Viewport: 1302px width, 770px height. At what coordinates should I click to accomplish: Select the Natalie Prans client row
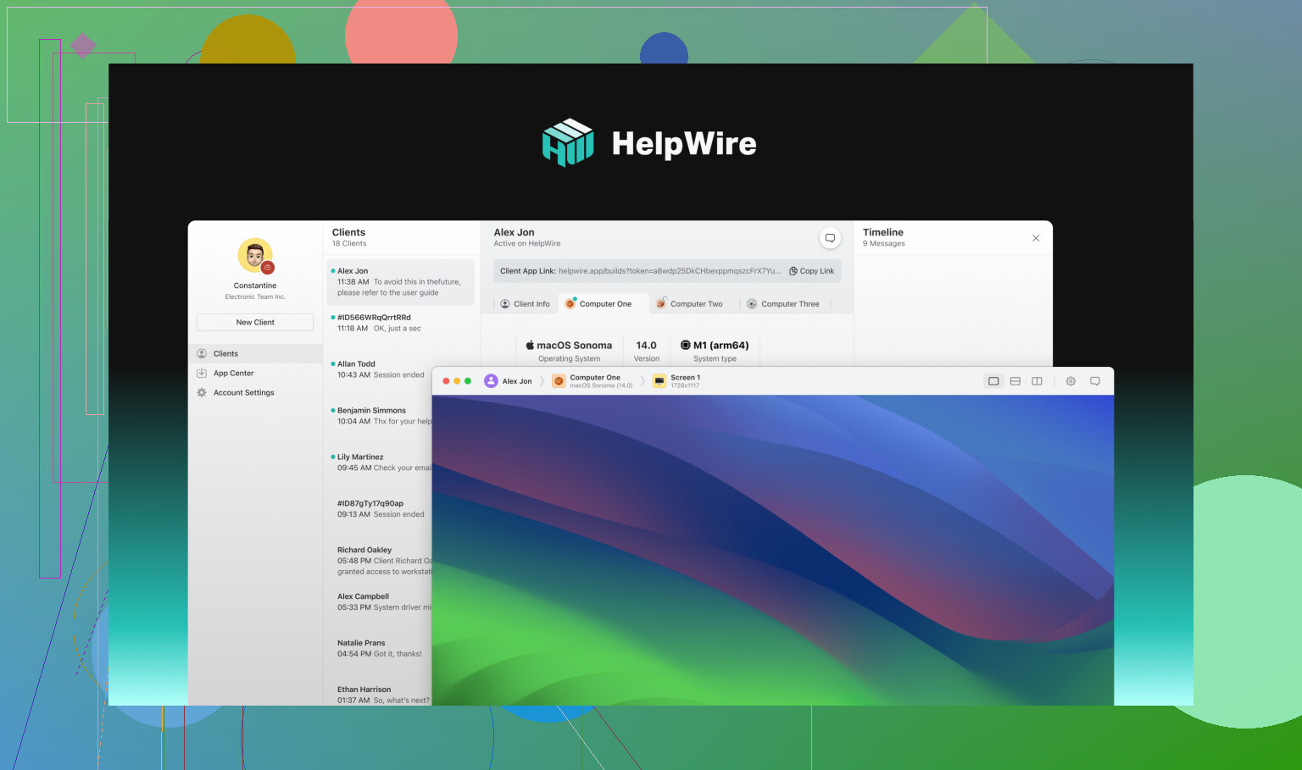tap(379, 649)
